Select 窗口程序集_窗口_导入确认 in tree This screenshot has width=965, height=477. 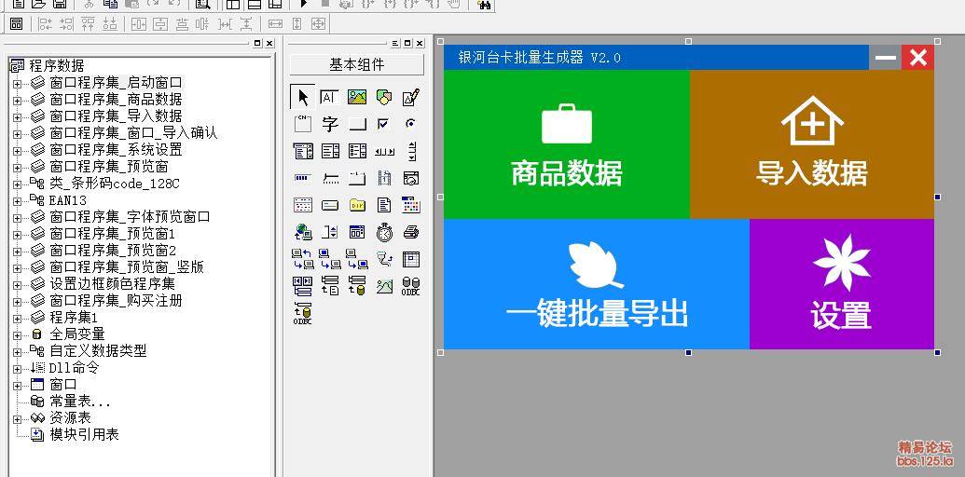click(x=133, y=133)
